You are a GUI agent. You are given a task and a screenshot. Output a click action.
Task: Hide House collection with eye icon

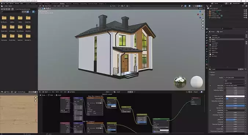point(244,12)
